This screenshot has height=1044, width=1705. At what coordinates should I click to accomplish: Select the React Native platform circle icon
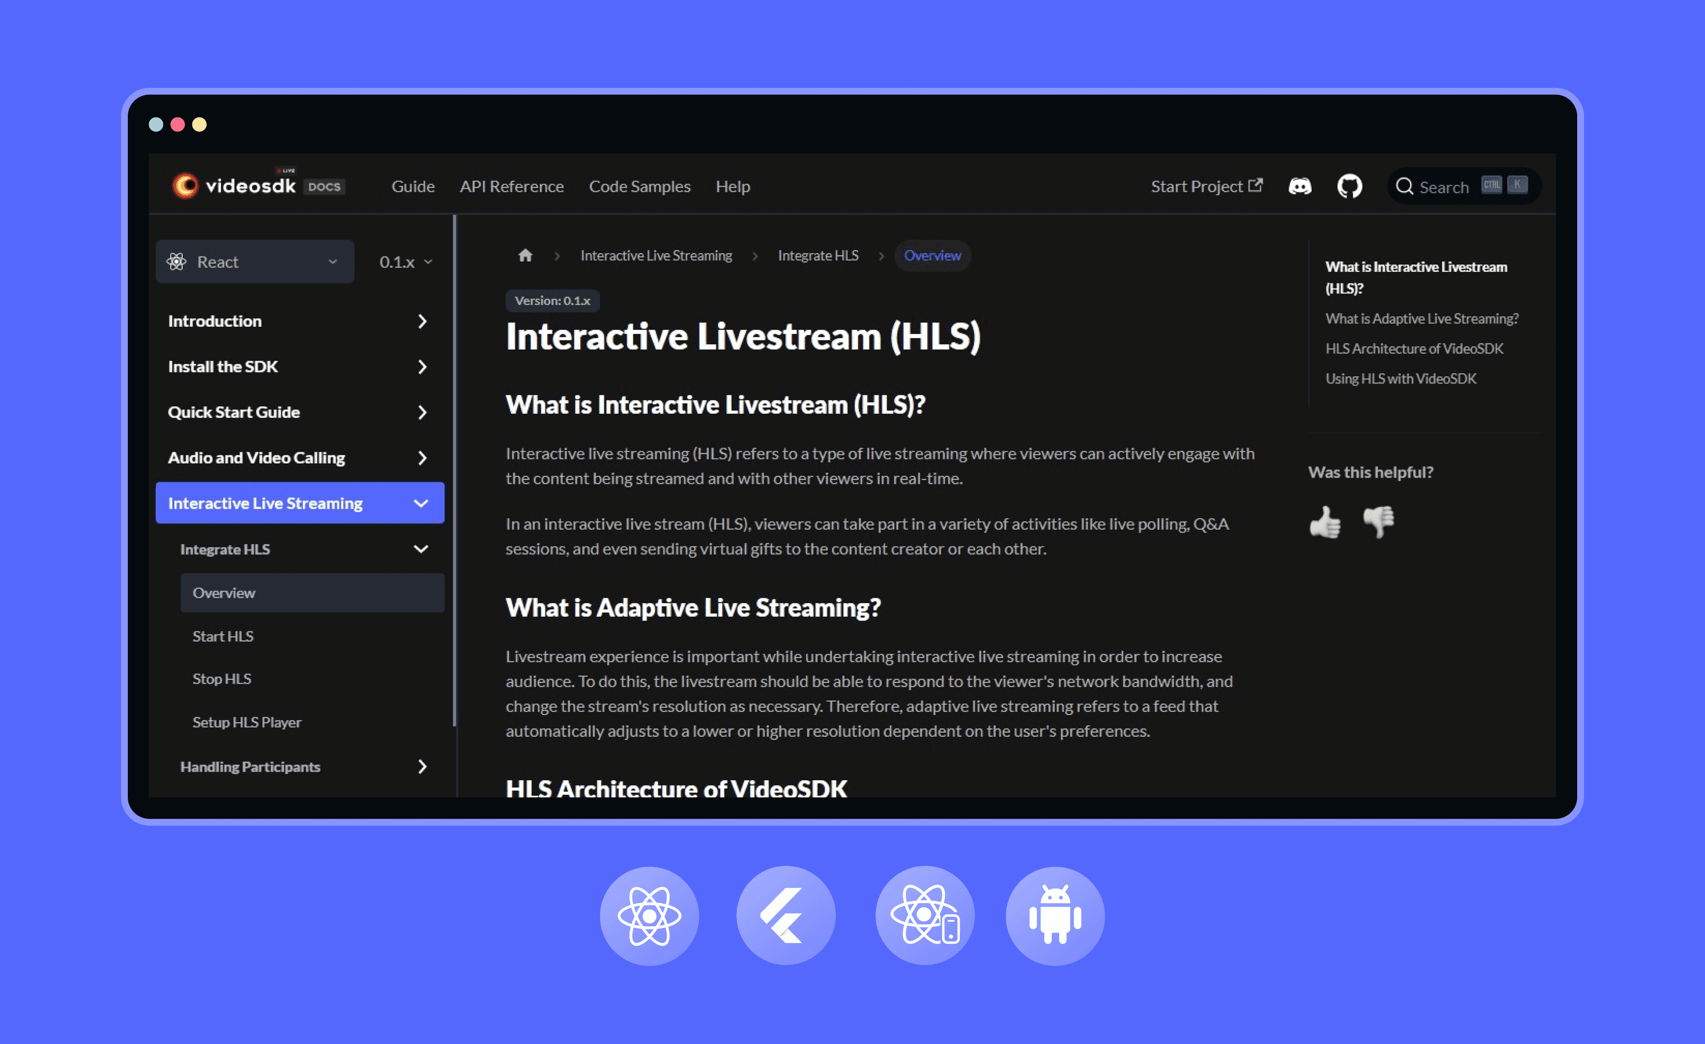pyautogui.click(x=925, y=915)
